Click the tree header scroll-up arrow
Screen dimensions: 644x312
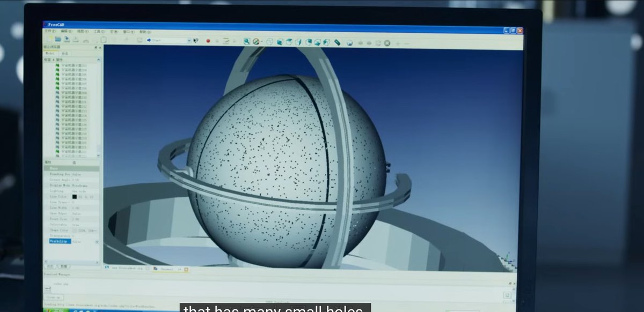tap(98, 58)
